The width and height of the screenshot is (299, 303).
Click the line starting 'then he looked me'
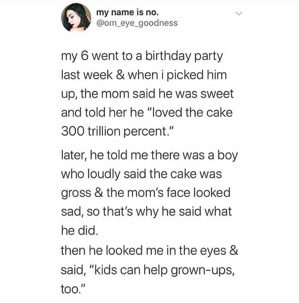149,251
